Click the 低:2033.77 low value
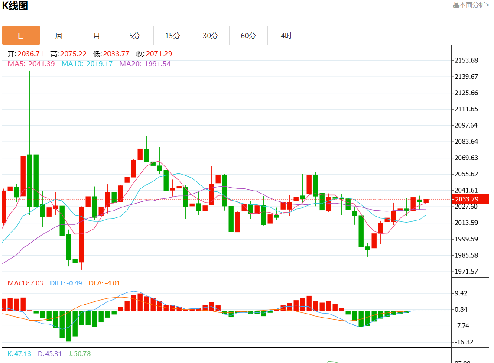 pos(111,54)
